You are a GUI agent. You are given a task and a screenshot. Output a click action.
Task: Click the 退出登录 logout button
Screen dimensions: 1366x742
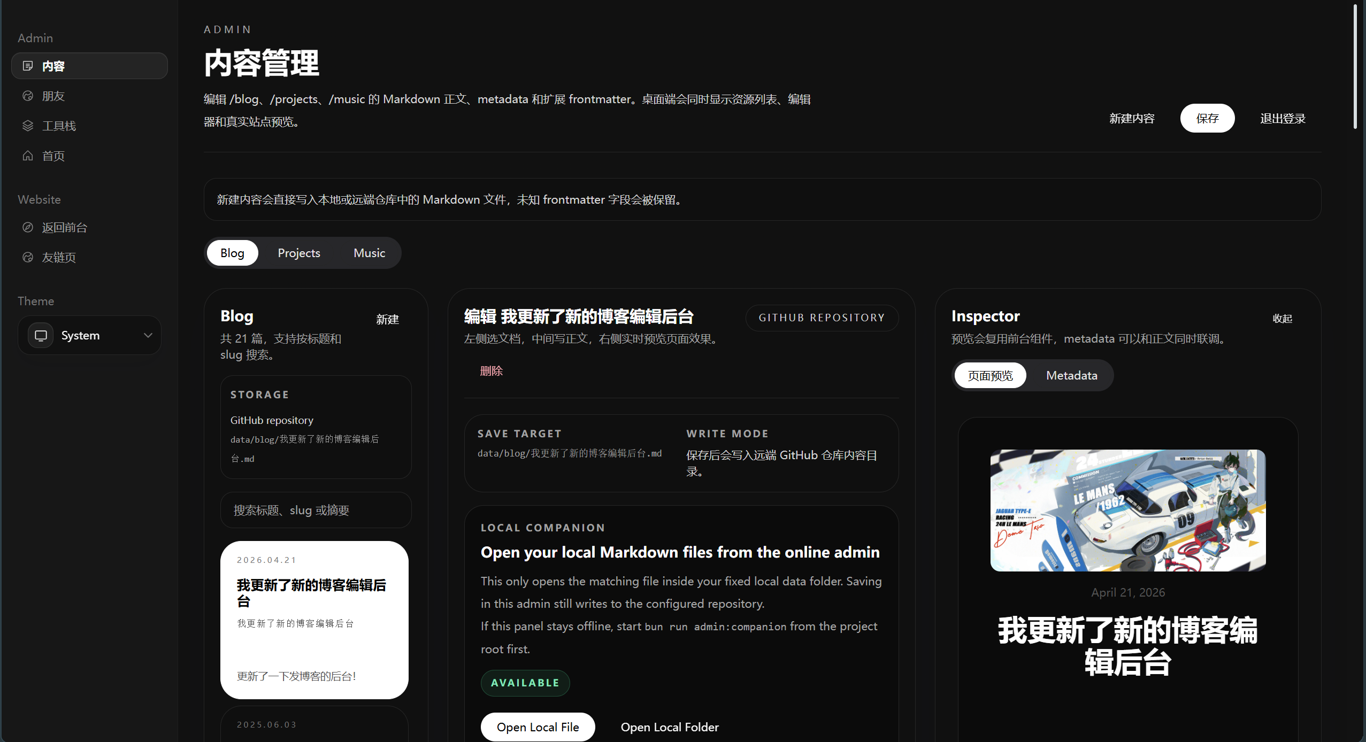pyautogui.click(x=1283, y=118)
